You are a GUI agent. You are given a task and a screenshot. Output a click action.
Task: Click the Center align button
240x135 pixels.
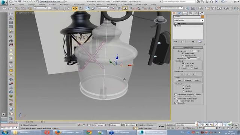coord(188,80)
